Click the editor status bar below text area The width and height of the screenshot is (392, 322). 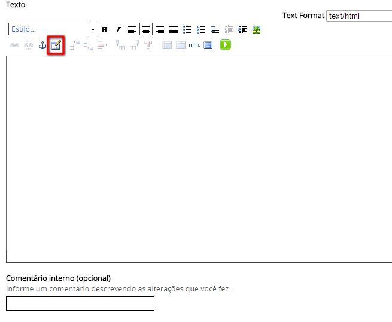click(x=199, y=256)
